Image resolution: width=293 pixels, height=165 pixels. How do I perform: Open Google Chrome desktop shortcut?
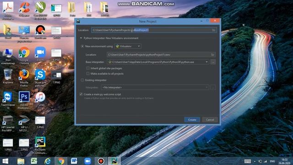(x=24, y=56)
